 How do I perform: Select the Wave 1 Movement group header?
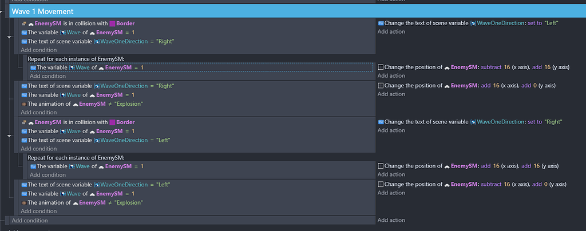coord(298,11)
